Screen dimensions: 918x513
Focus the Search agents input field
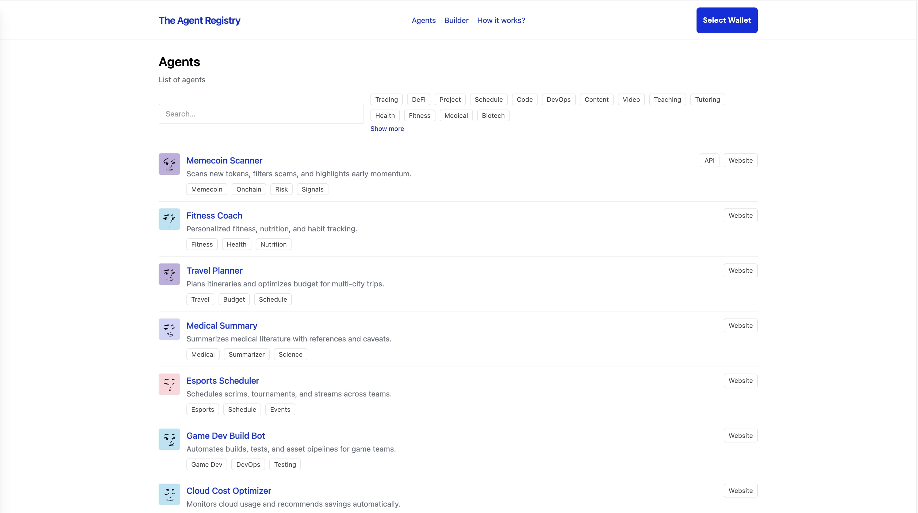[x=261, y=114]
